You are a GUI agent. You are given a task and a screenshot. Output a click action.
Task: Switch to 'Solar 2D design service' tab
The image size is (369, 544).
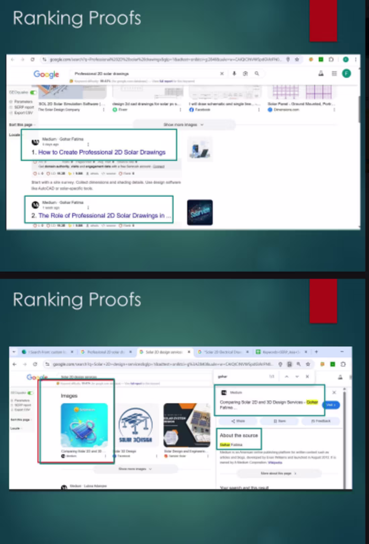tap(164, 352)
